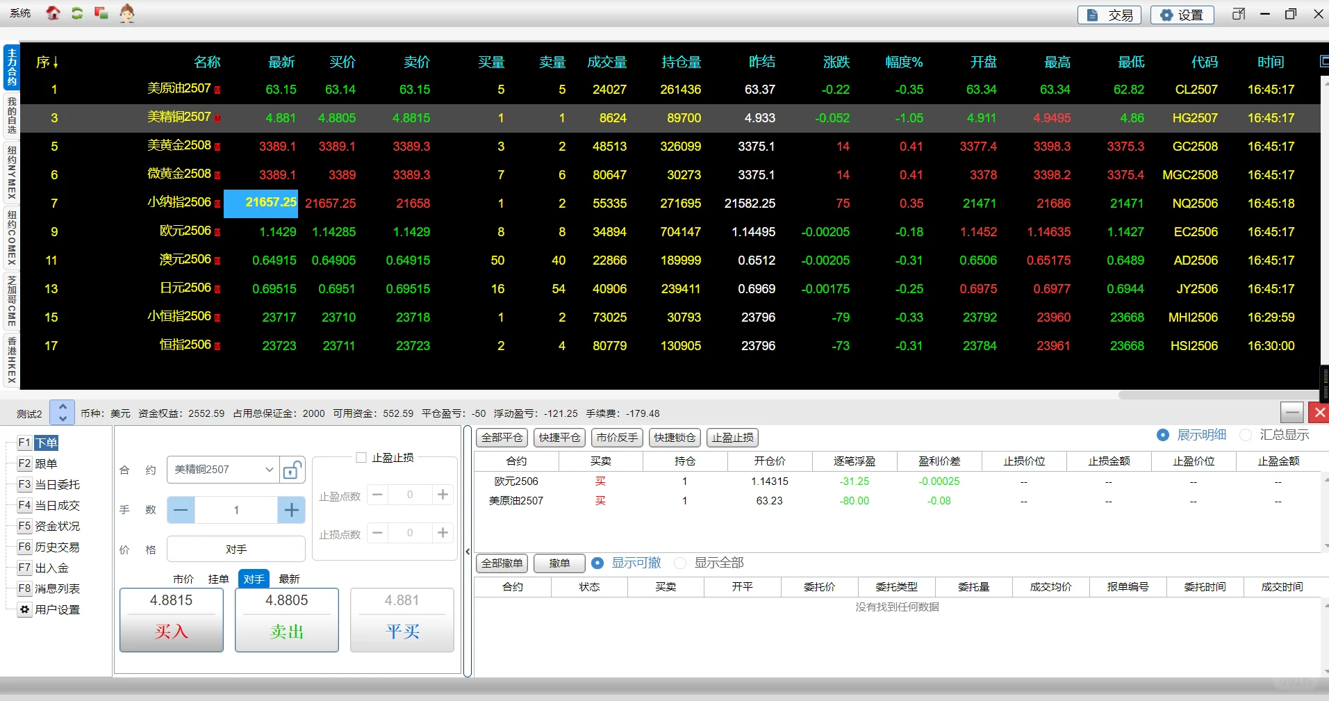Click the 全部平仓 button
This screenshot has width=1329, height=701.
(x=502, y=437)
